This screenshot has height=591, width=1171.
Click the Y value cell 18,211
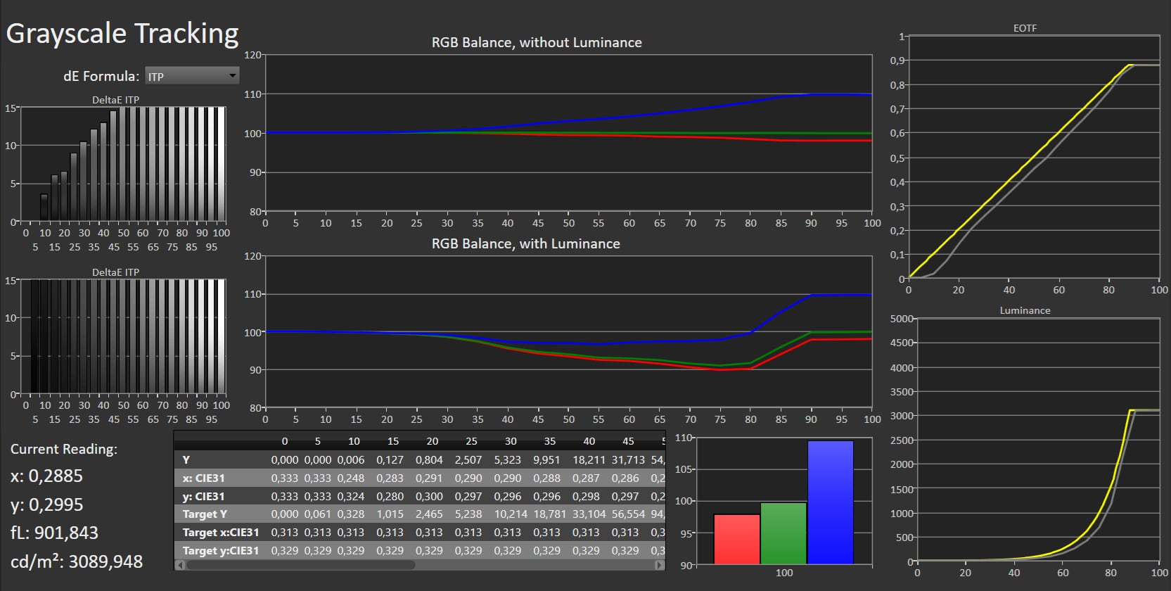pos(589,459)
